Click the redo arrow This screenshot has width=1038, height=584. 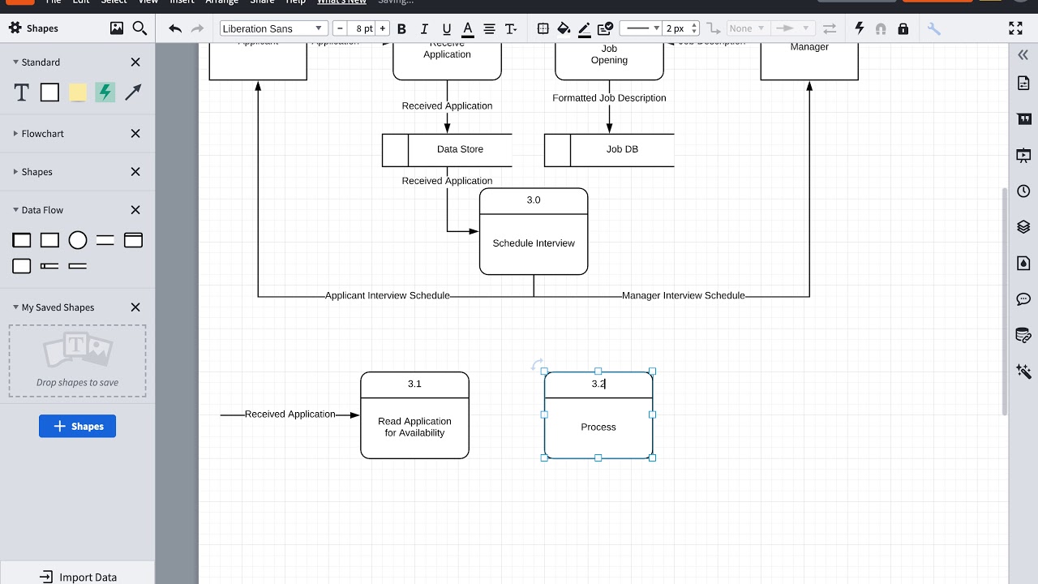tap(197, 28)
